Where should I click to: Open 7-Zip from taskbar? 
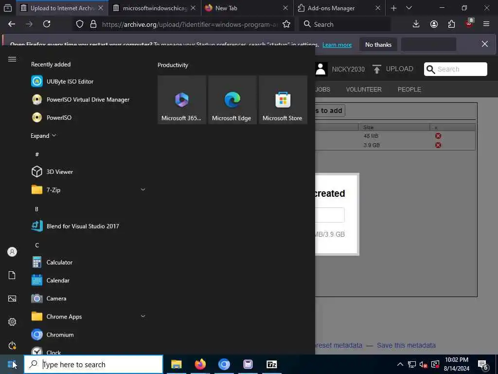click(271, 364)
